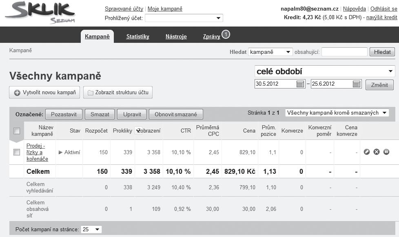The width and height of the screenshot is (399, 237).
Task: Open the end date calendar icon
Action: click(357, 84)
